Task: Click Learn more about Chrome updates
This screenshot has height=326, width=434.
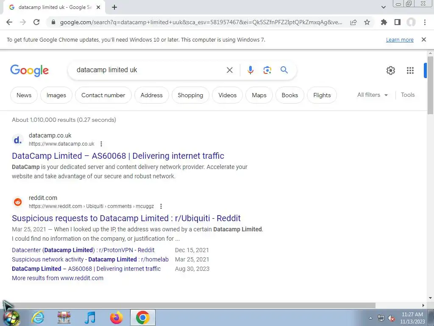Action: tap(400, 39)
